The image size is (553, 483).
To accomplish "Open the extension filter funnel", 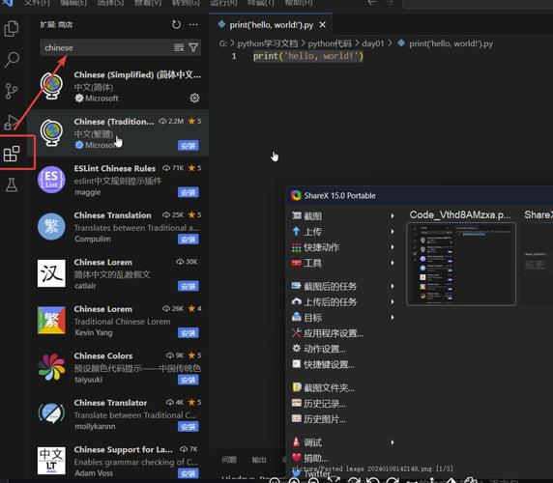I will (193, 47).
